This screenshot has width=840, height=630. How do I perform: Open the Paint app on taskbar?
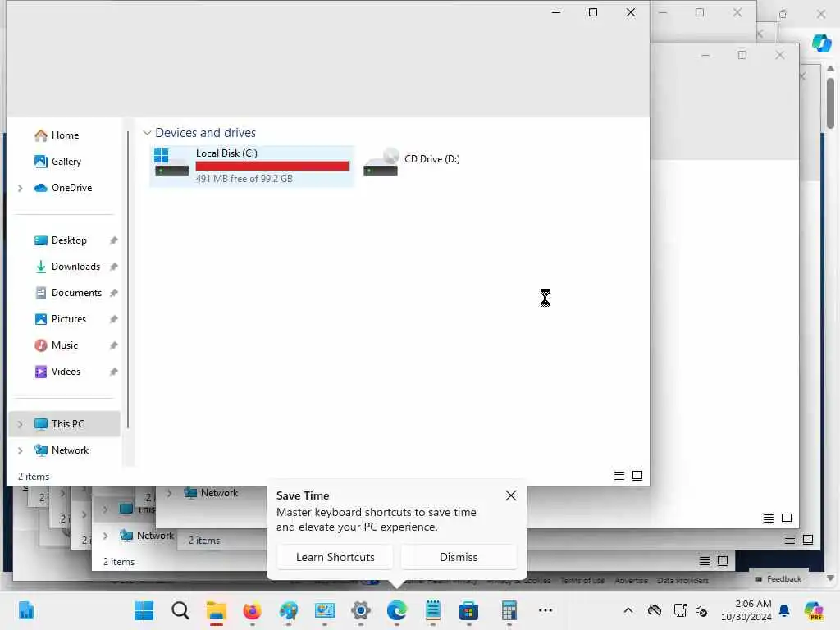pos(289,610)
